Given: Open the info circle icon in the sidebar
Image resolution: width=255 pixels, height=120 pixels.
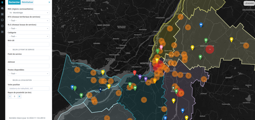Looking at the screenshot, I should point(2,26).
